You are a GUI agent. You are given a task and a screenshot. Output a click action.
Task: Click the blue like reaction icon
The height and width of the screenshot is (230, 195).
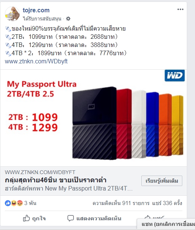(x=8, y=203)
